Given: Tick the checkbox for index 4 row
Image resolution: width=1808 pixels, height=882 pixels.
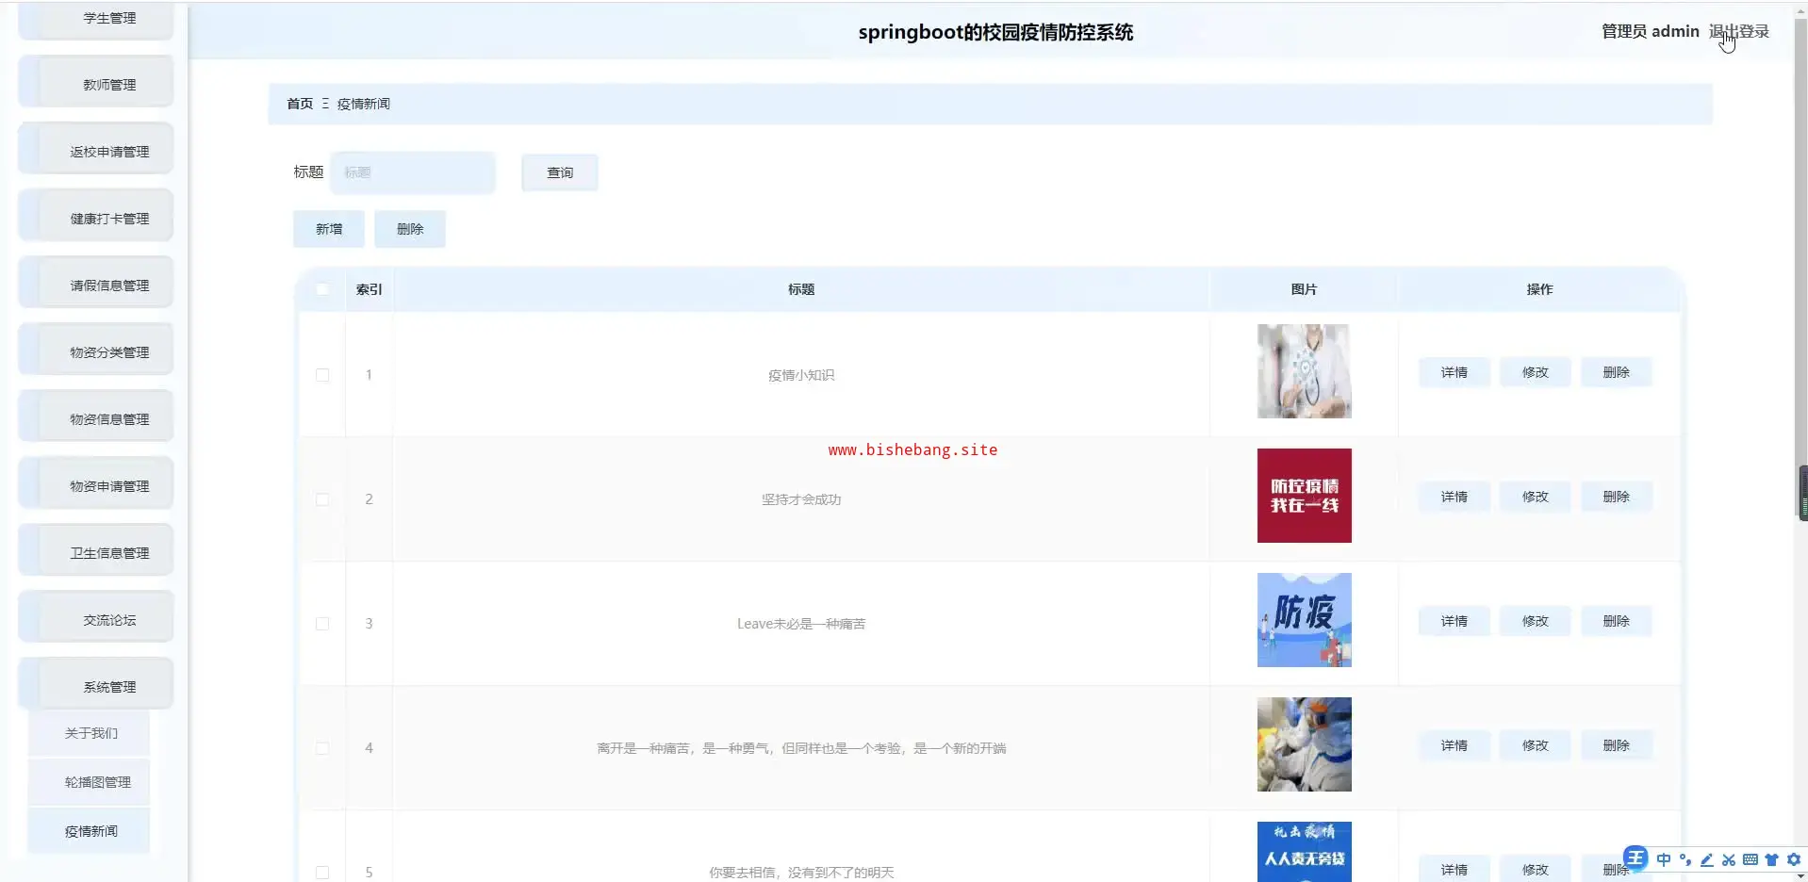Looking at the screenshot, I should (322, 748).
